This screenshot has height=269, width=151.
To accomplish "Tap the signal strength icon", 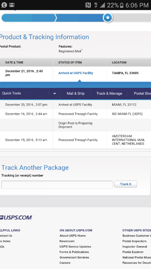I will (103, 5).
